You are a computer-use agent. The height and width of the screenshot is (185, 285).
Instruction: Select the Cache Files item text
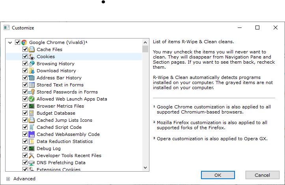click(49, 49)
